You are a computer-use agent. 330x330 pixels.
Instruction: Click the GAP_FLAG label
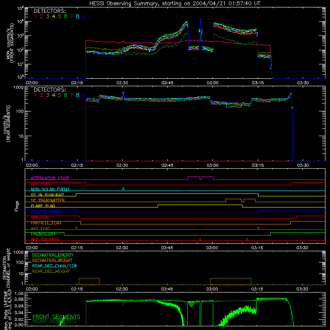pos(40,184)
